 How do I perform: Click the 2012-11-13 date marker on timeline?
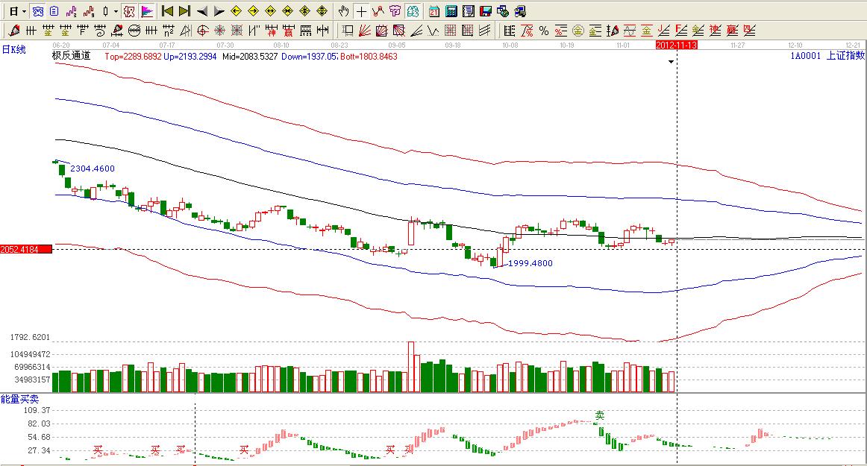coord(676,45)
